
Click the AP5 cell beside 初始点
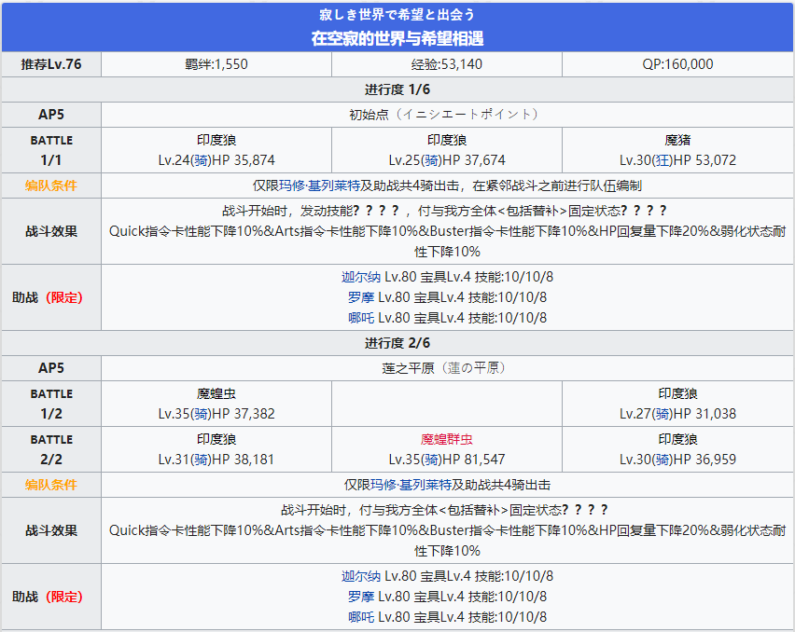coord(51,115)
